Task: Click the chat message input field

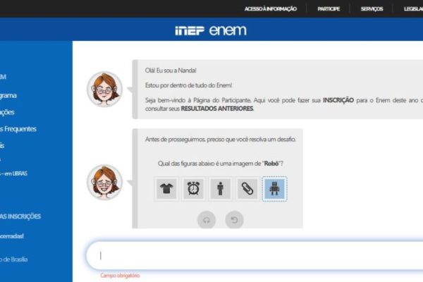Action: (x=255, y=255)
